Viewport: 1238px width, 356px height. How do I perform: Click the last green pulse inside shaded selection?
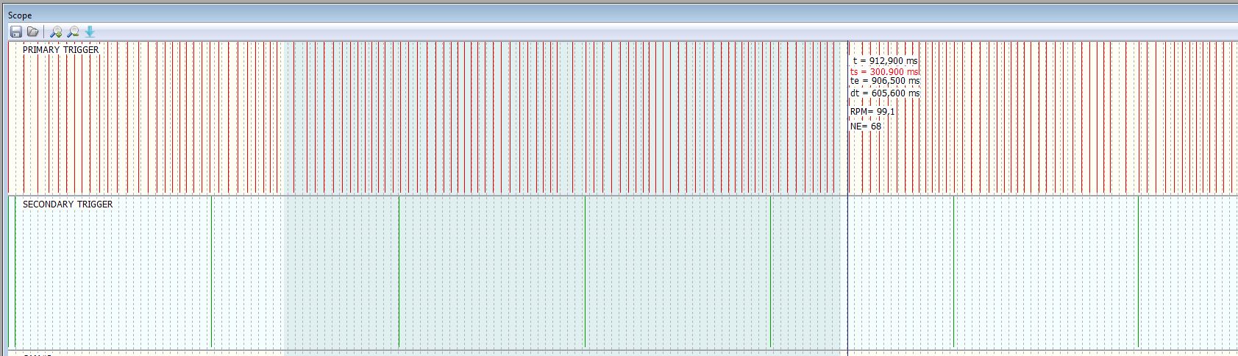pyautogui.click(x=770, y=272)
